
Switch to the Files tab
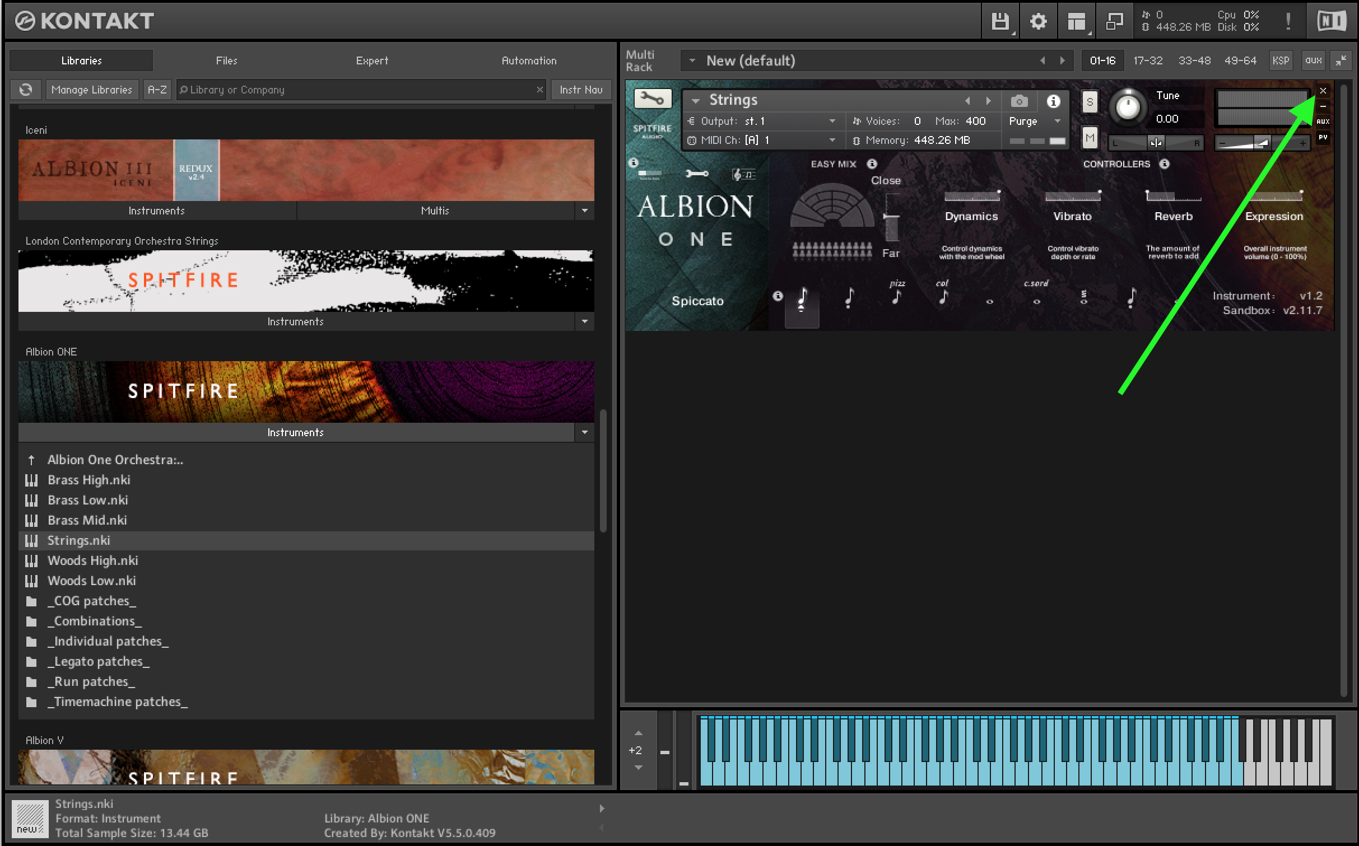(x=226, y=60)
